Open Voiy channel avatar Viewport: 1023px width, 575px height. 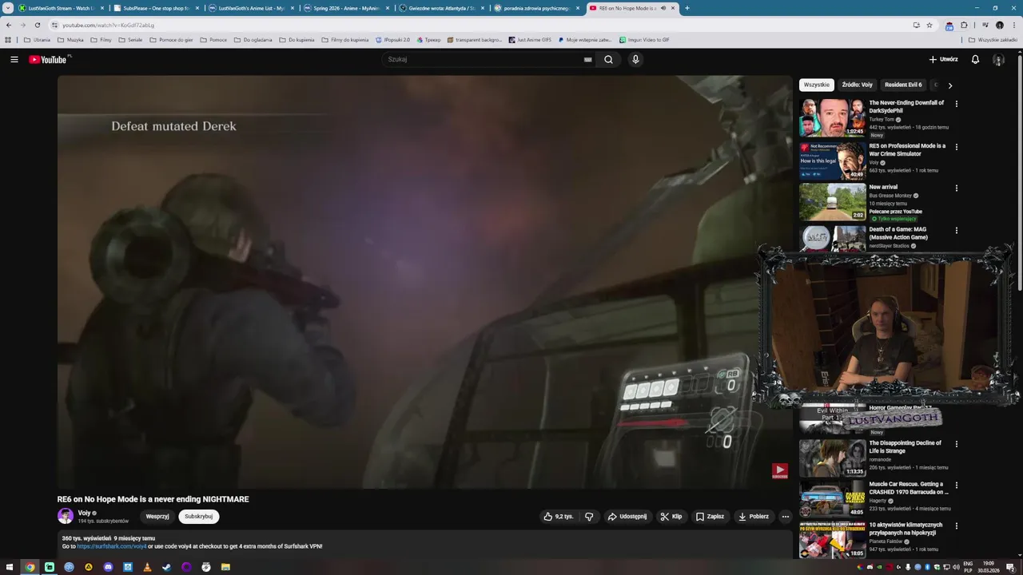[x=65, y=516]
